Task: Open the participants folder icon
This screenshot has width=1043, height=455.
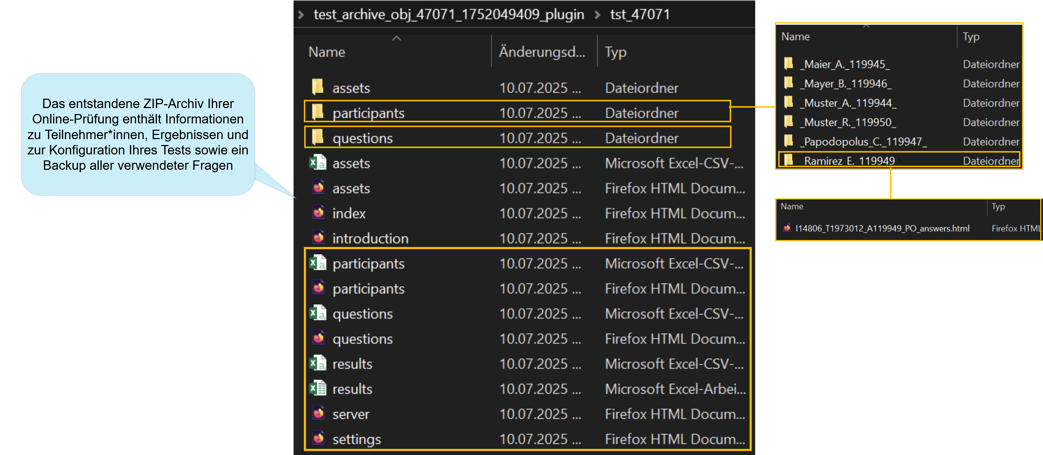Action: click(318, 112)
